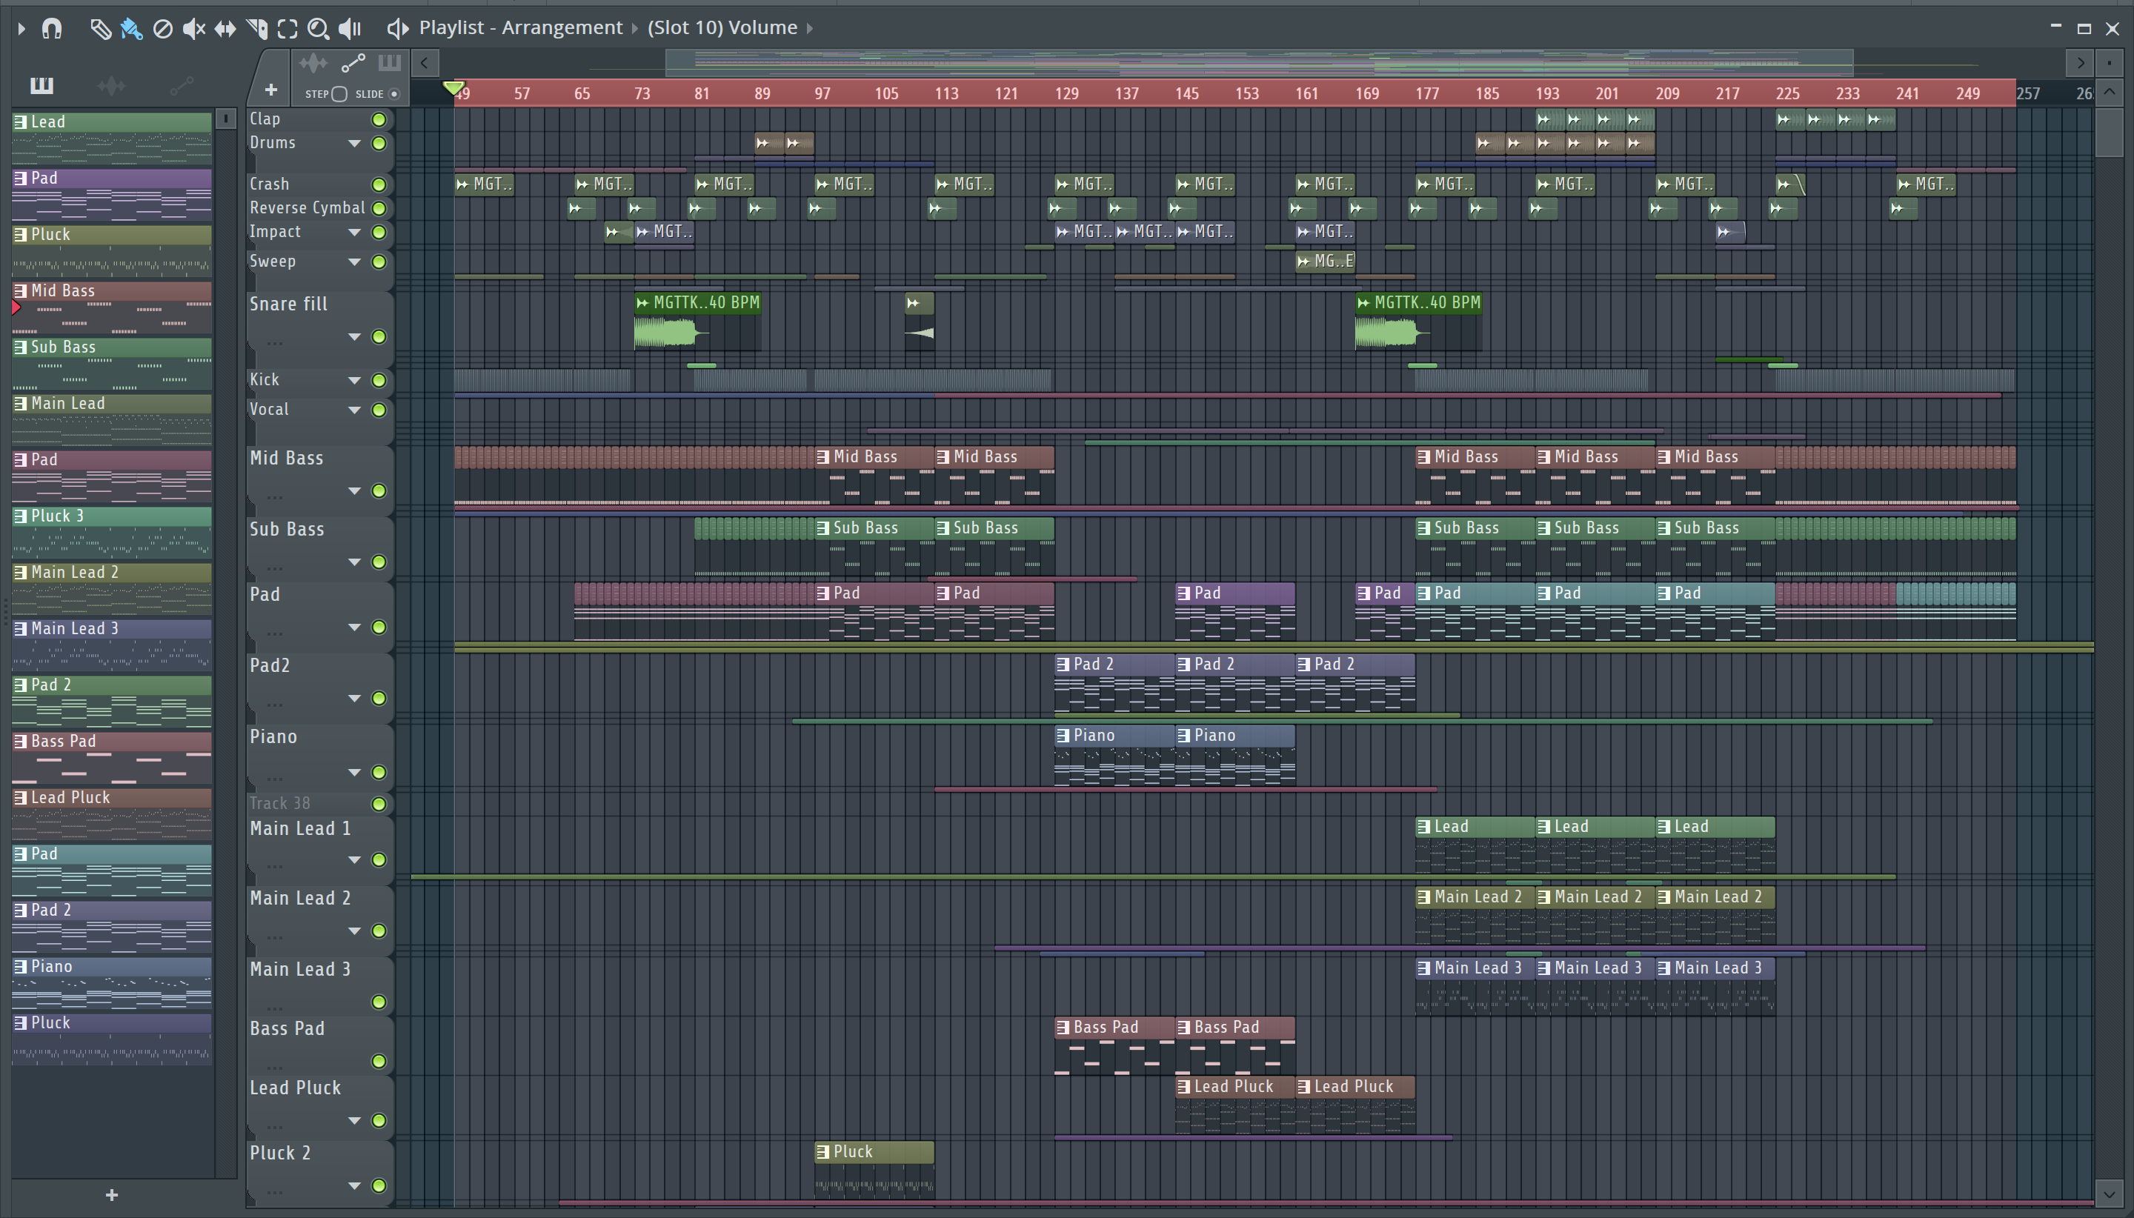Click the scroll down arrow at bottom right
This screenshot has height=1218, width=2134.
2109,1194
